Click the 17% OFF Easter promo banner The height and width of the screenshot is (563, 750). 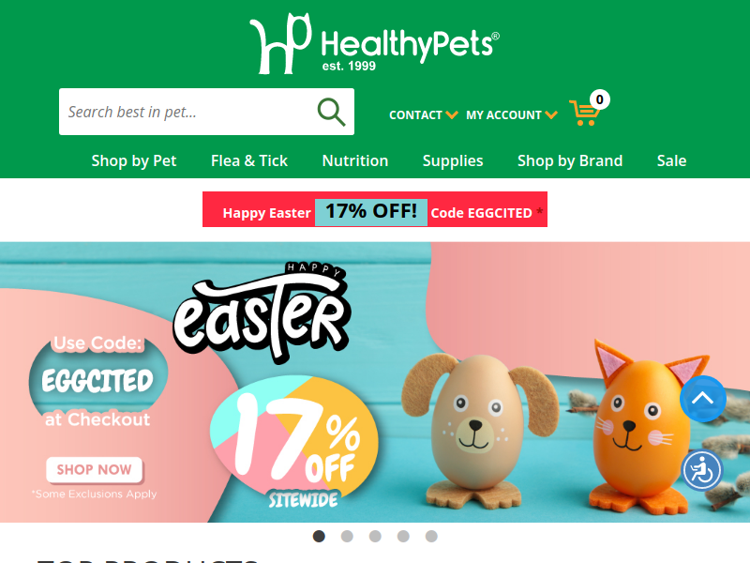tap(375, 209)
